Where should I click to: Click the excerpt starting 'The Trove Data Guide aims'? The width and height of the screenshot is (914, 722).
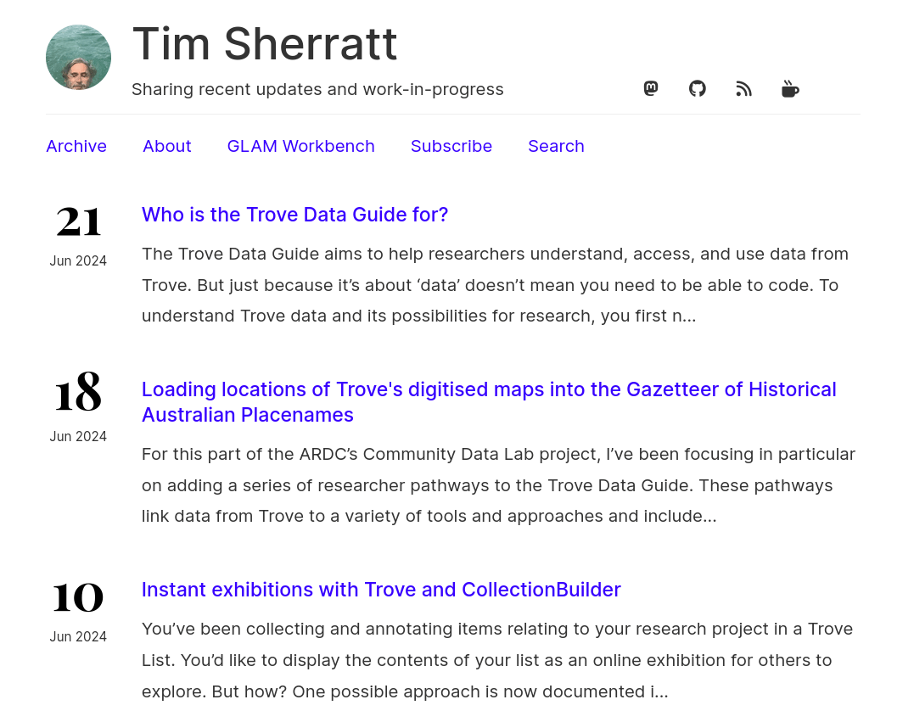click(x=495, y=285)
